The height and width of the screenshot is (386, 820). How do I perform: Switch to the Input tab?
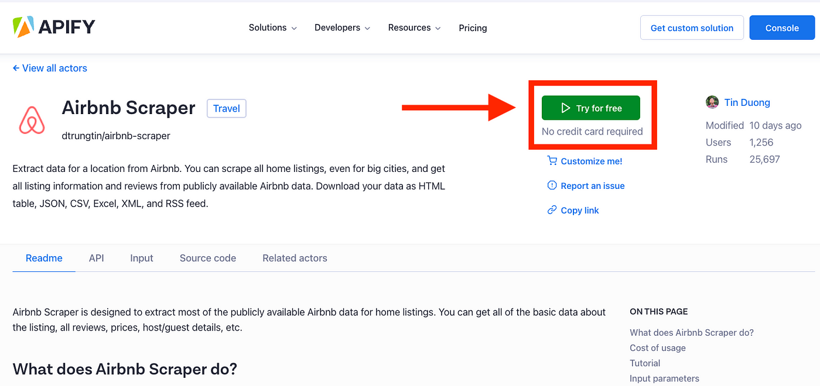[x=142, y=258]
